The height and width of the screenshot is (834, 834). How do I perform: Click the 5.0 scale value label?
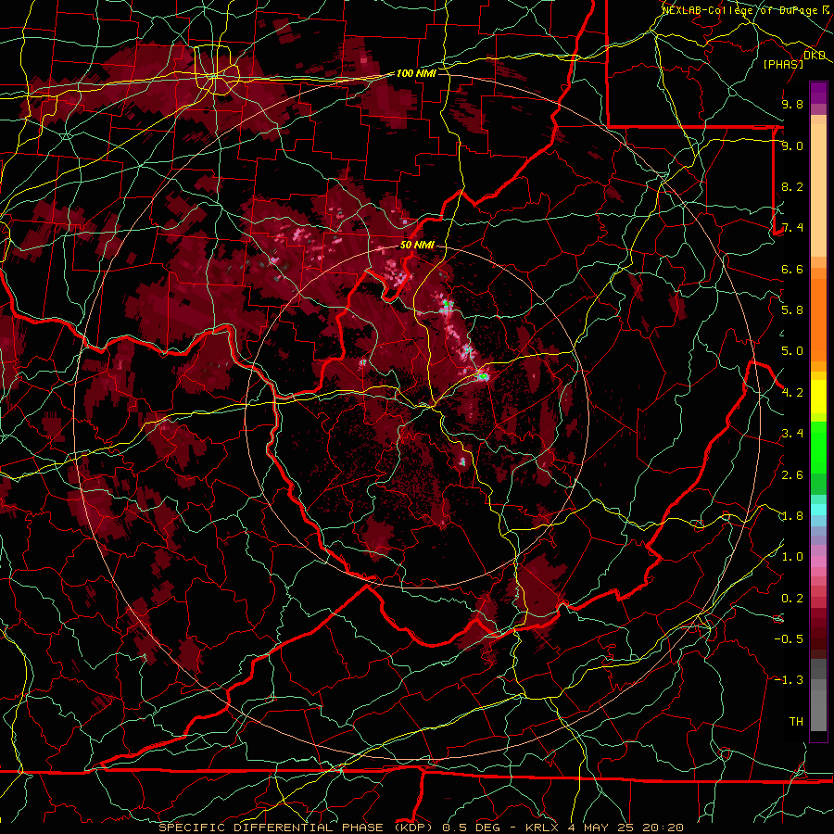tap(792, 351)
